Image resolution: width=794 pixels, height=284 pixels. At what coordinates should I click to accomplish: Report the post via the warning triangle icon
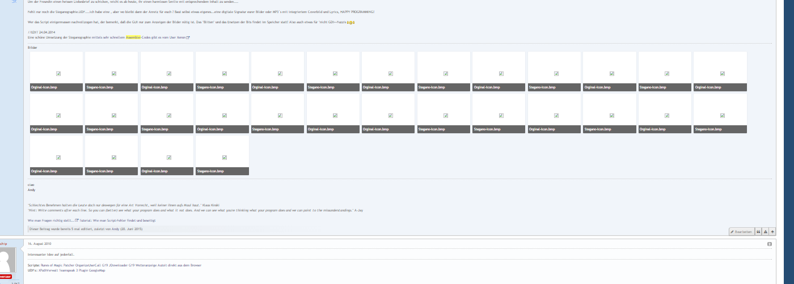click(765, 231)
